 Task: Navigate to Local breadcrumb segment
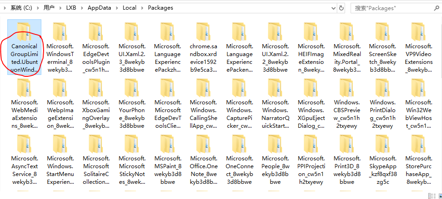[x=130, y=8]
